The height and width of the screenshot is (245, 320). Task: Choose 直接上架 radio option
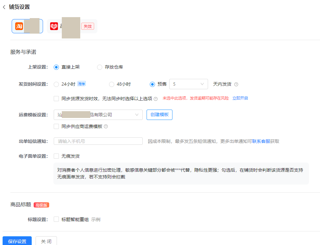tap(56, 67)
